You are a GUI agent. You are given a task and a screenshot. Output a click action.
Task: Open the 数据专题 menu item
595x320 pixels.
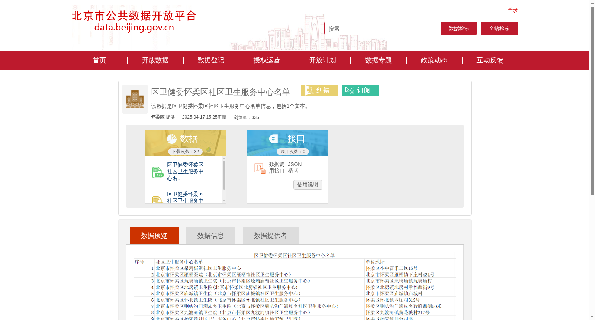pyautogui.click(x=378, y=60)
